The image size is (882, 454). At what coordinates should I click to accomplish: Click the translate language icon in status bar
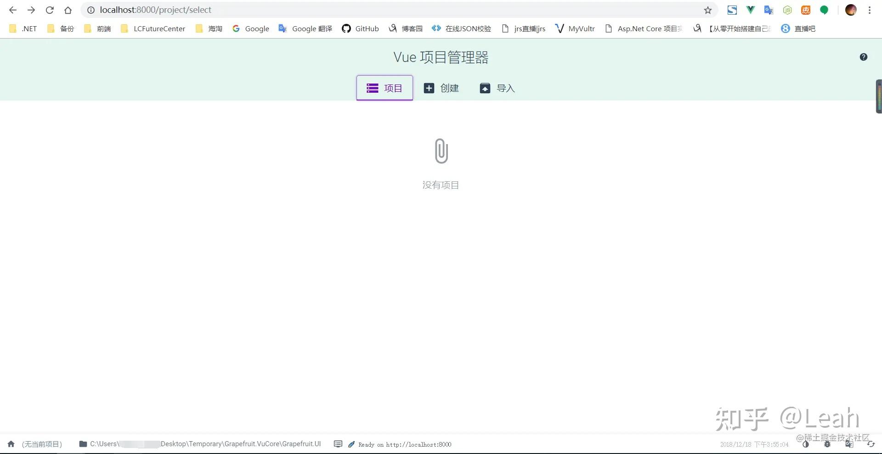(x=848, y=444)
